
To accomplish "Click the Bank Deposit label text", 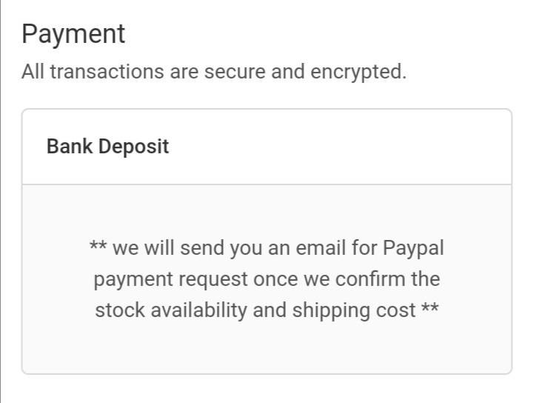I will pyautogui.click(x=107, y=147).
